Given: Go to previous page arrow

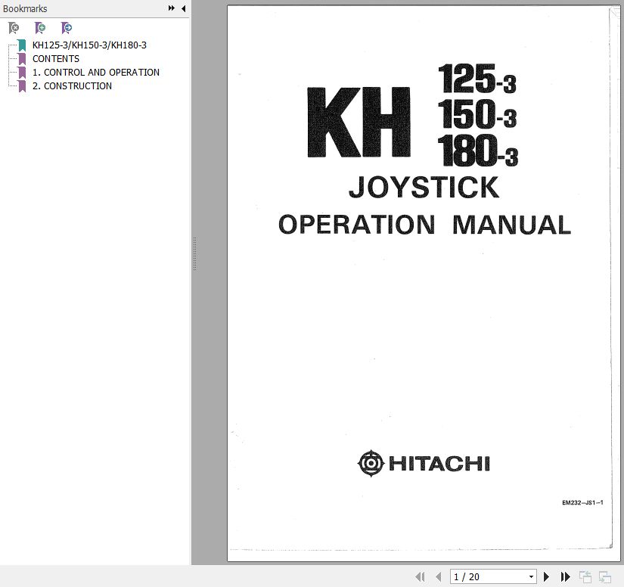Looking at the screenshot, I should pyautogui.click(x=439, y=576).
